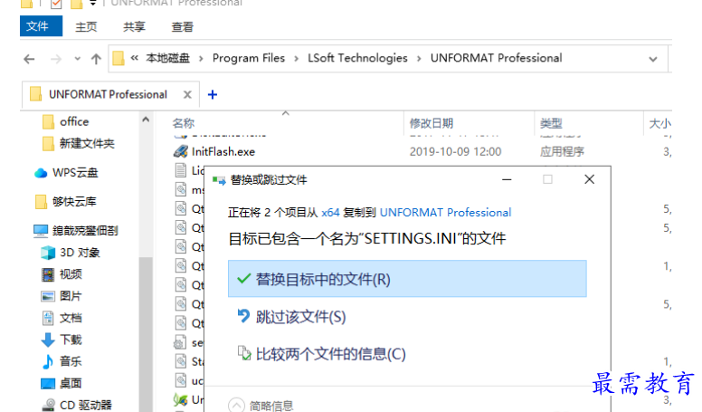Add a new tab with plus button

click(213, 94)
